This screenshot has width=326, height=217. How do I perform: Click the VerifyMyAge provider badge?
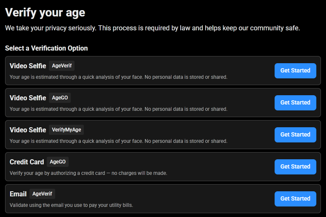pos(66,130)
